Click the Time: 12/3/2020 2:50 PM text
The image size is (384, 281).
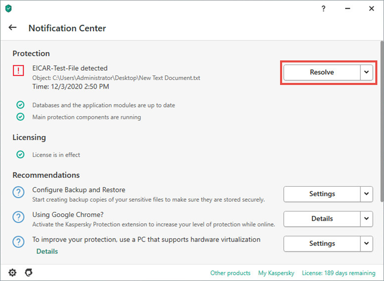coord(71,87)
